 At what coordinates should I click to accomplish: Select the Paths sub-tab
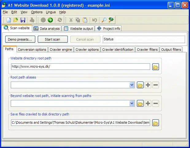point(10,49)
